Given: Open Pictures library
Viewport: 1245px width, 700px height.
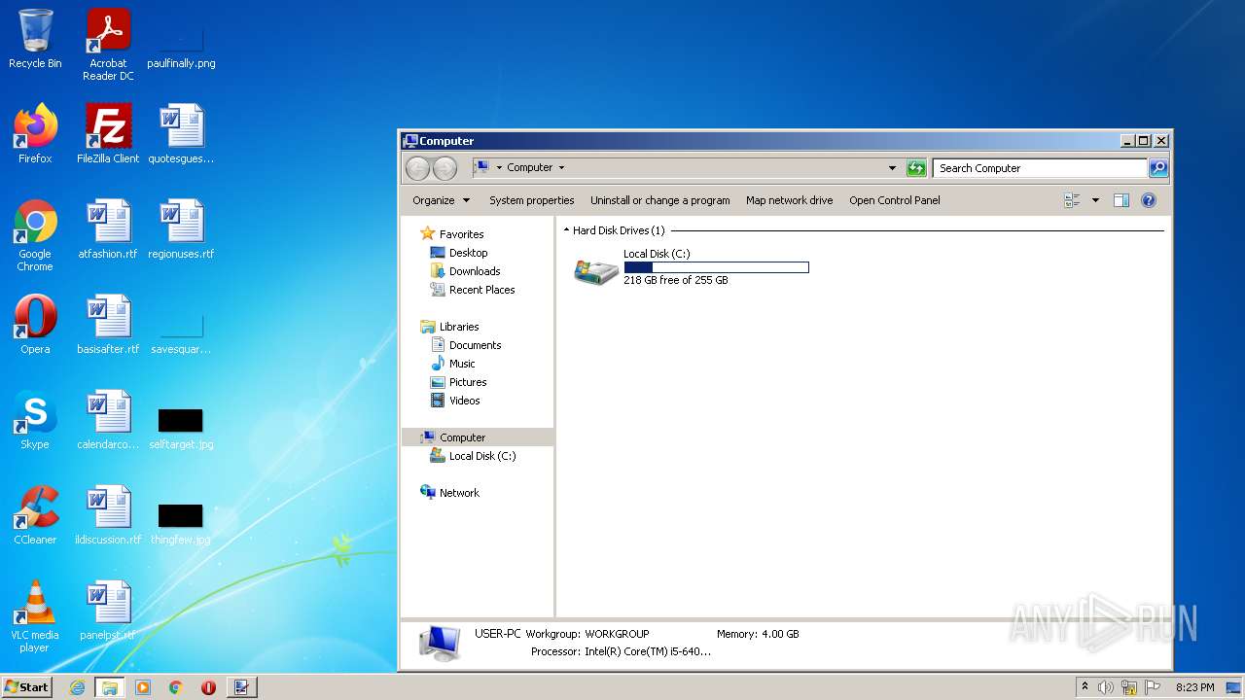Looking at the screenshot, I should (x=468, y=382).
